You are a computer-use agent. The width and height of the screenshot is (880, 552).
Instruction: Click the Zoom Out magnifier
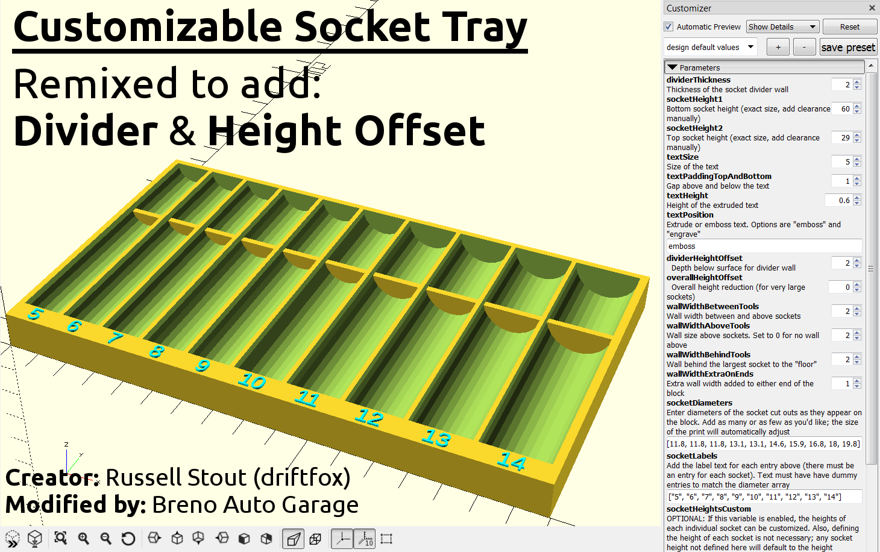click(x=105, y=538)
